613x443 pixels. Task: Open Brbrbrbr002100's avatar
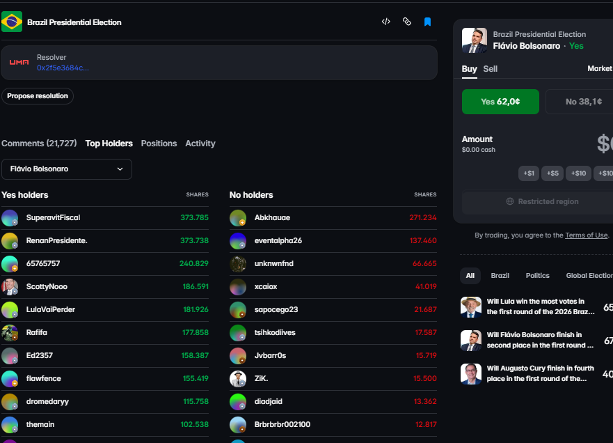[x=238, y=425]
